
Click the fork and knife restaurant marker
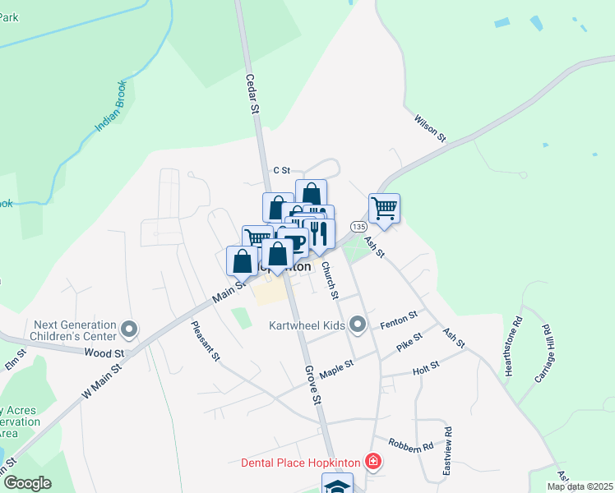tap(319, 234)
